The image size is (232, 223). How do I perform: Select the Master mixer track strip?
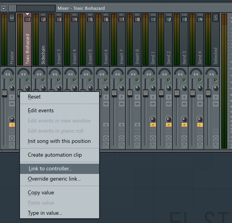[x=8, y=39]
